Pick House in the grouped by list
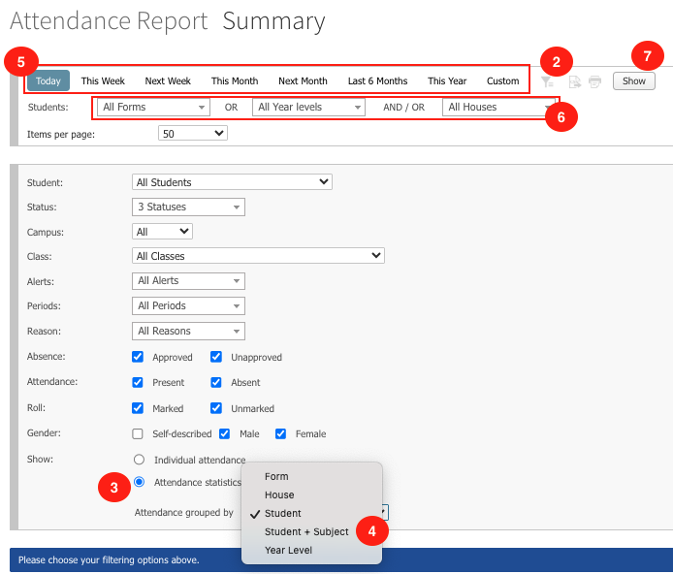The width and height of the screenshot is (673, 574). pyautogui.click(x=279, y=494)
